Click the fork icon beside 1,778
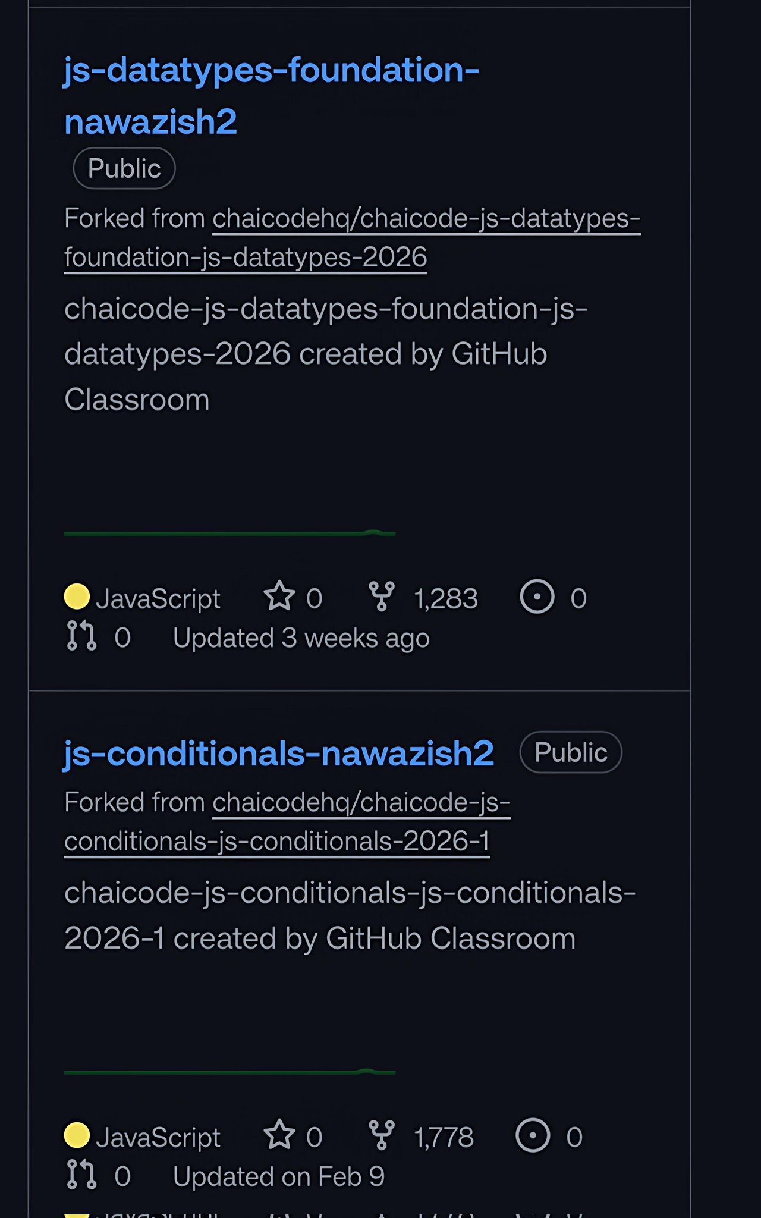The image size is (761, 1218). click(x=381, y=1135)
